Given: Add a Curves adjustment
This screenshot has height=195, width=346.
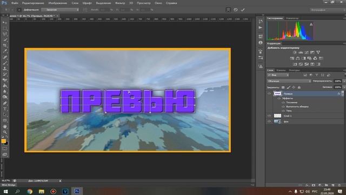Looking at the screenshot, I should (307, 53).
